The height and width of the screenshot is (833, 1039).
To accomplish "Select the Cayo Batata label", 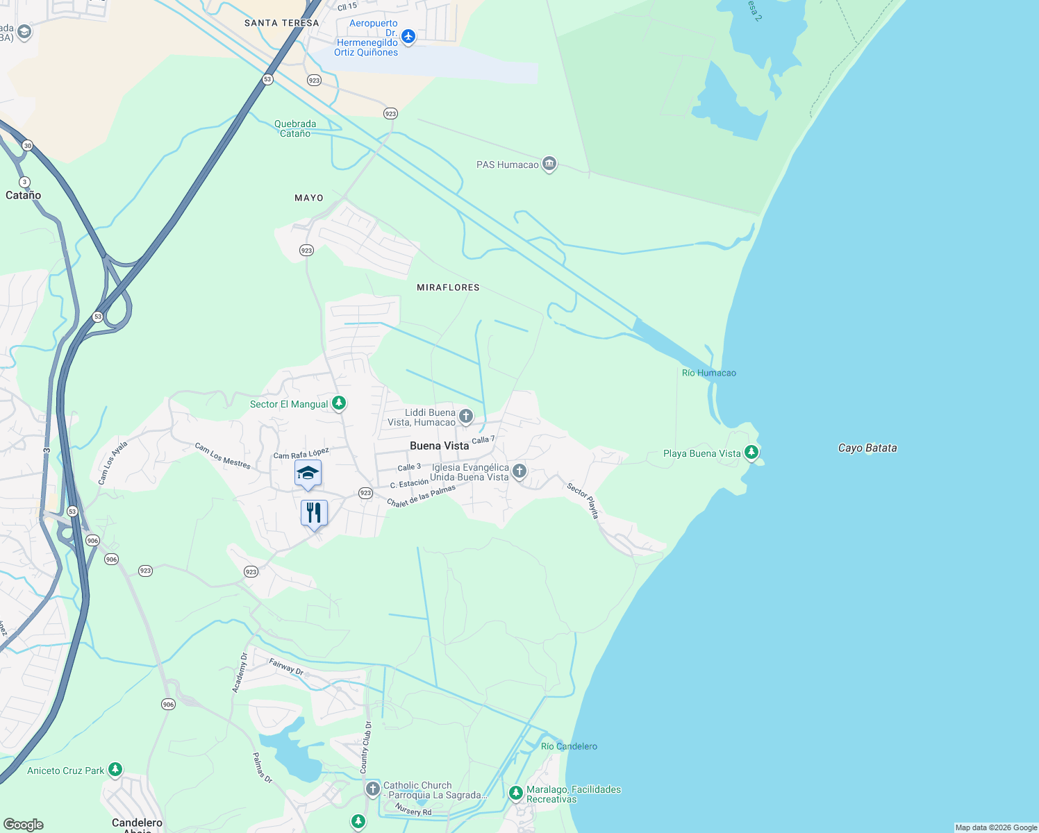I will pyautogui.click(x=867, y=448).
